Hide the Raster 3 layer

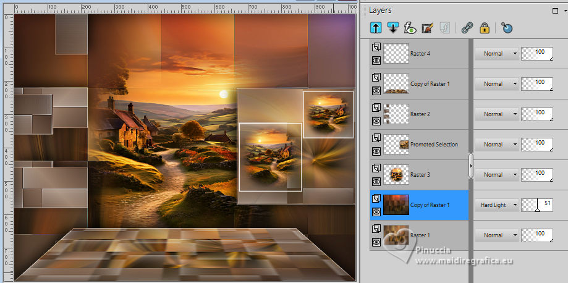pyautogui.click(x=376, y=181)
